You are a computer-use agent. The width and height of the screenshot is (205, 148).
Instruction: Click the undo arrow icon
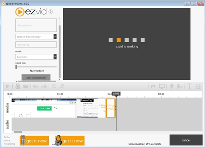36,86
